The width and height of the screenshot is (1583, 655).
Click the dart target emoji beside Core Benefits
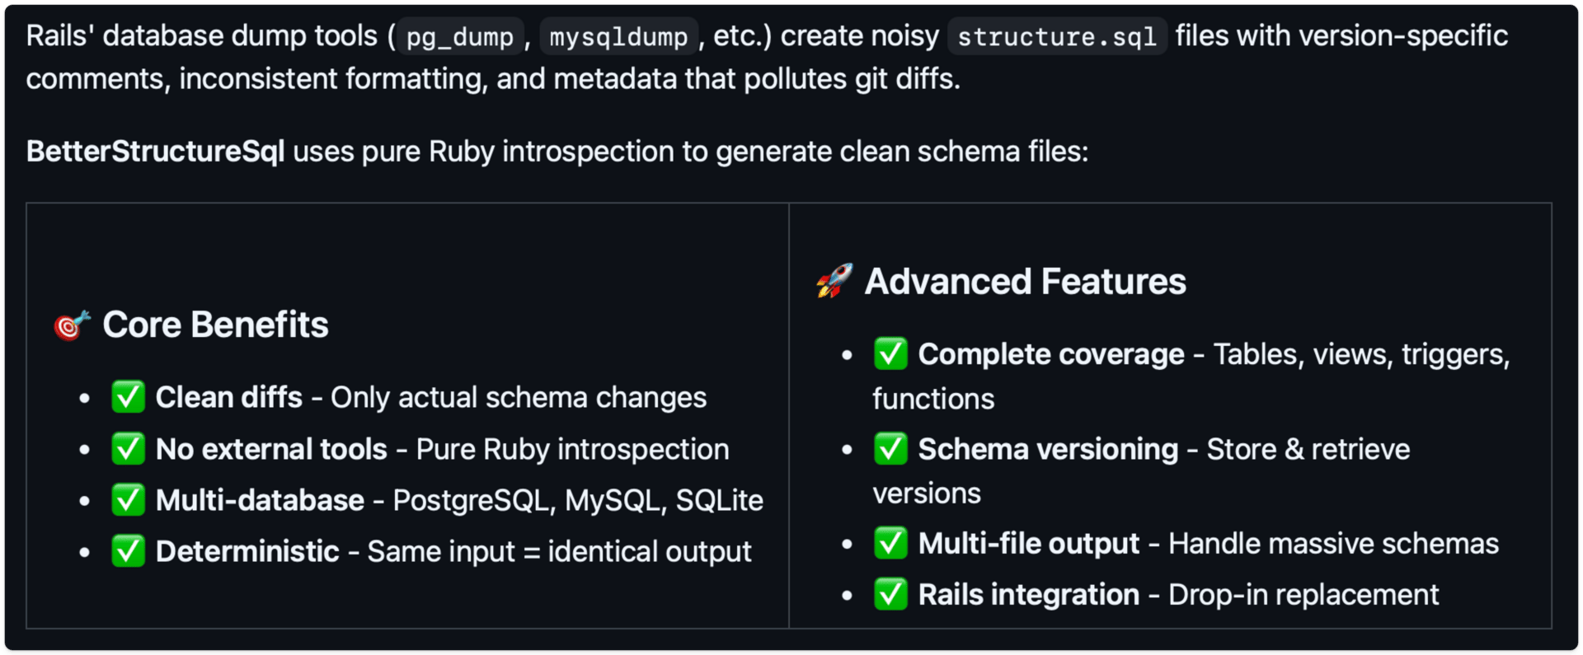pyautogui.click(x=72, y=325)
